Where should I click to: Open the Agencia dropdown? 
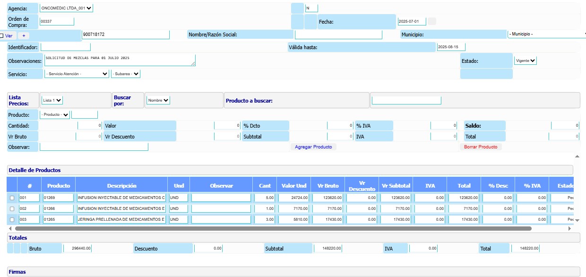(x=67, y=8)
